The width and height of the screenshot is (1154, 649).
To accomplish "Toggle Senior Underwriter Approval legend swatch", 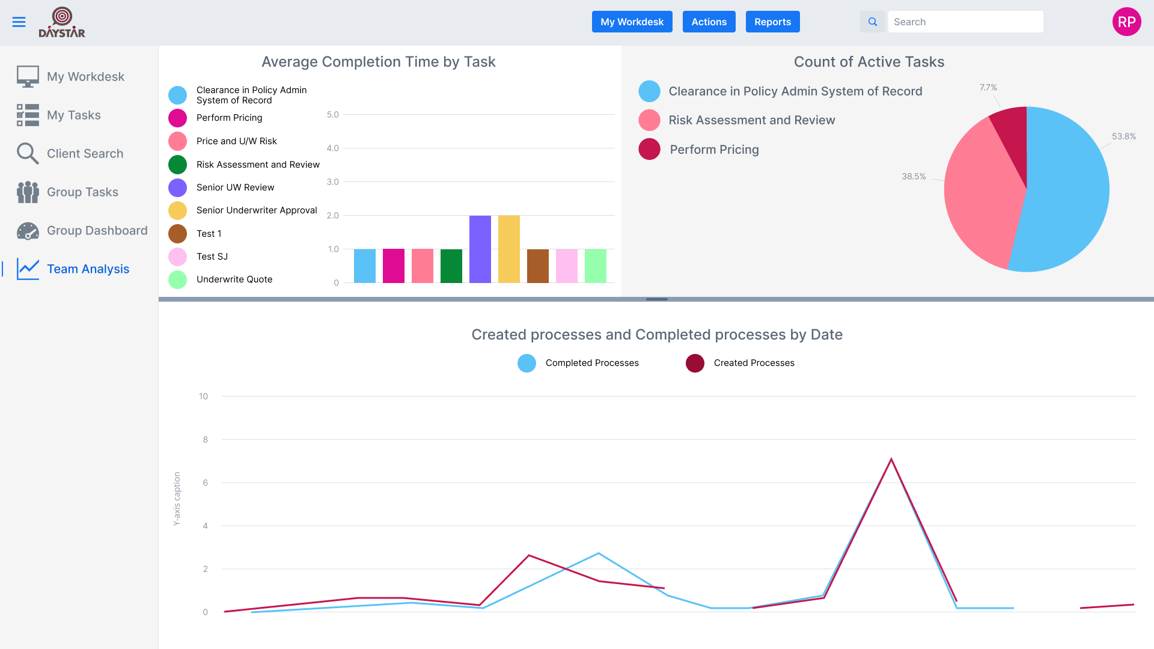I will 177,210.
